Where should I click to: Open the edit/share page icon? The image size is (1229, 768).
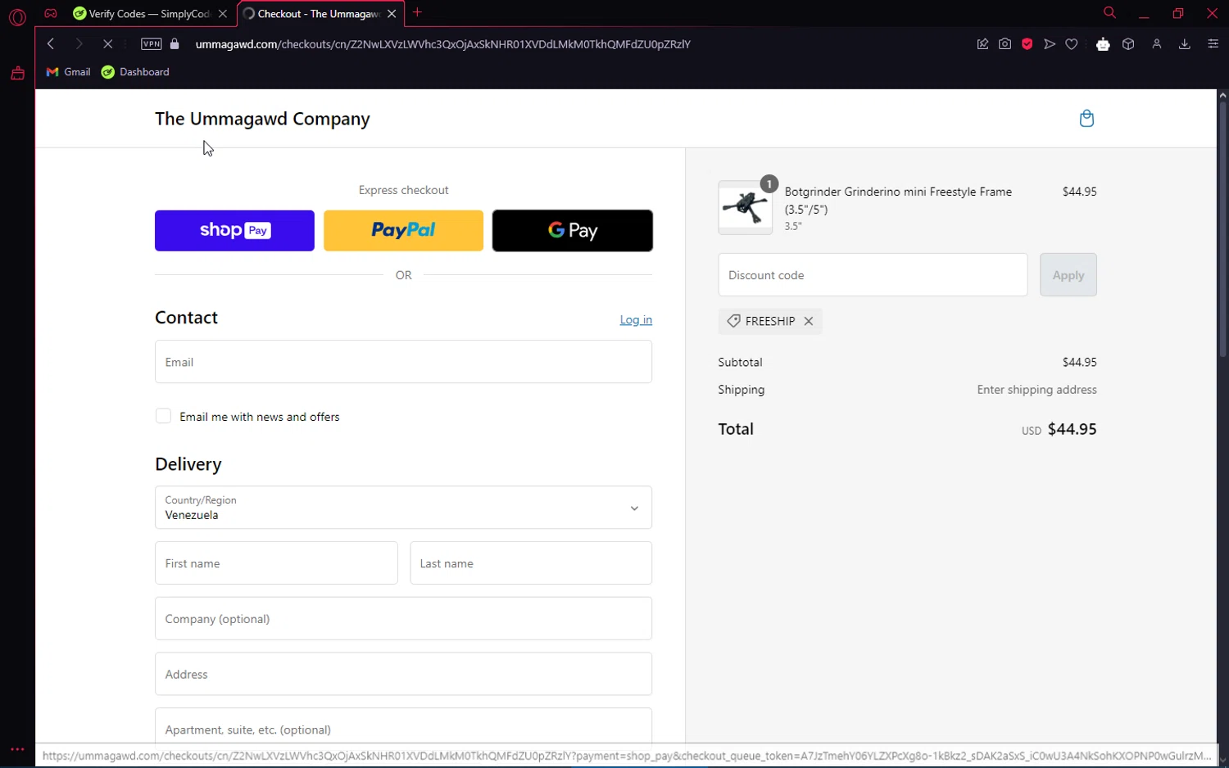982,44
